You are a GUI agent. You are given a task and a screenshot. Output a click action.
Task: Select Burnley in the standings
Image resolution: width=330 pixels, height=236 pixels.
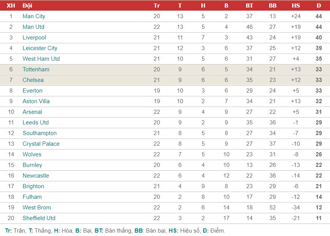point(32,165)
